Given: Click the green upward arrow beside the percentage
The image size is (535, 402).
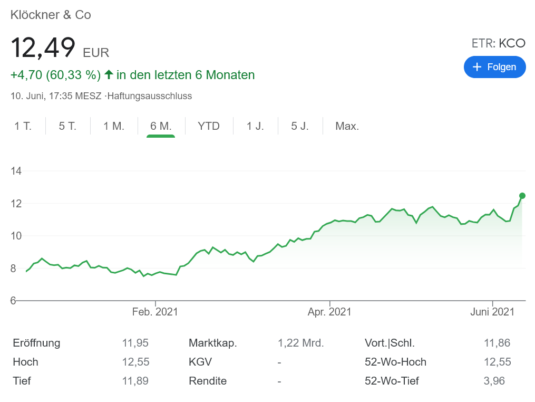Looking at the screenshot, I should [x=108, y=74].
